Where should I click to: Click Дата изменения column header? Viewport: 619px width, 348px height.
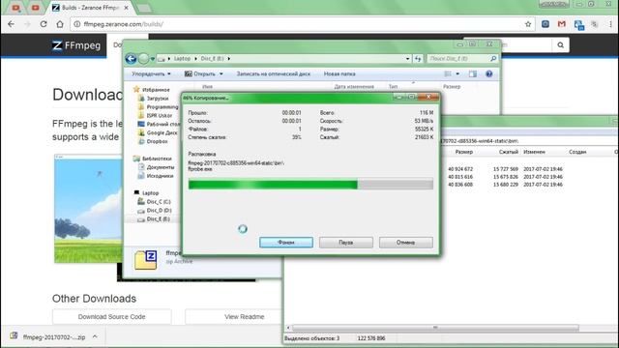pos(354,86)
